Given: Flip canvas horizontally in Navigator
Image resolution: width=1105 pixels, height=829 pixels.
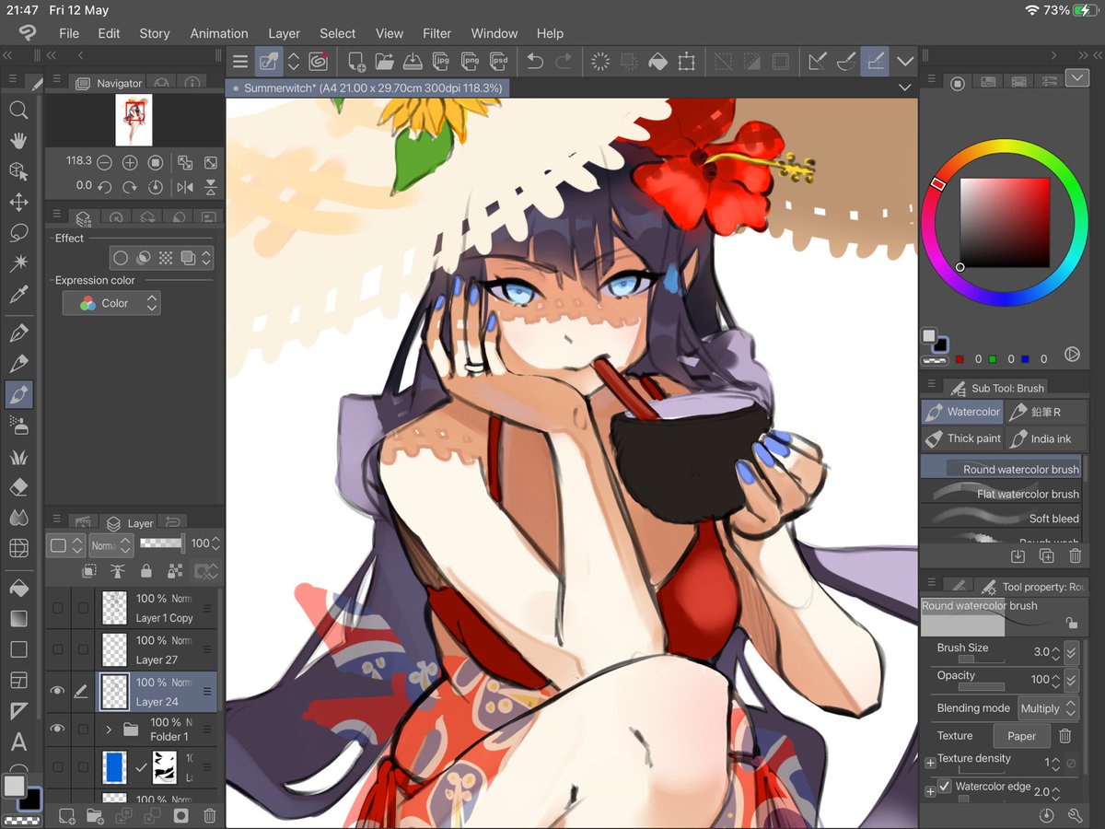Looking at the screenshot, I should click(185, 187).
